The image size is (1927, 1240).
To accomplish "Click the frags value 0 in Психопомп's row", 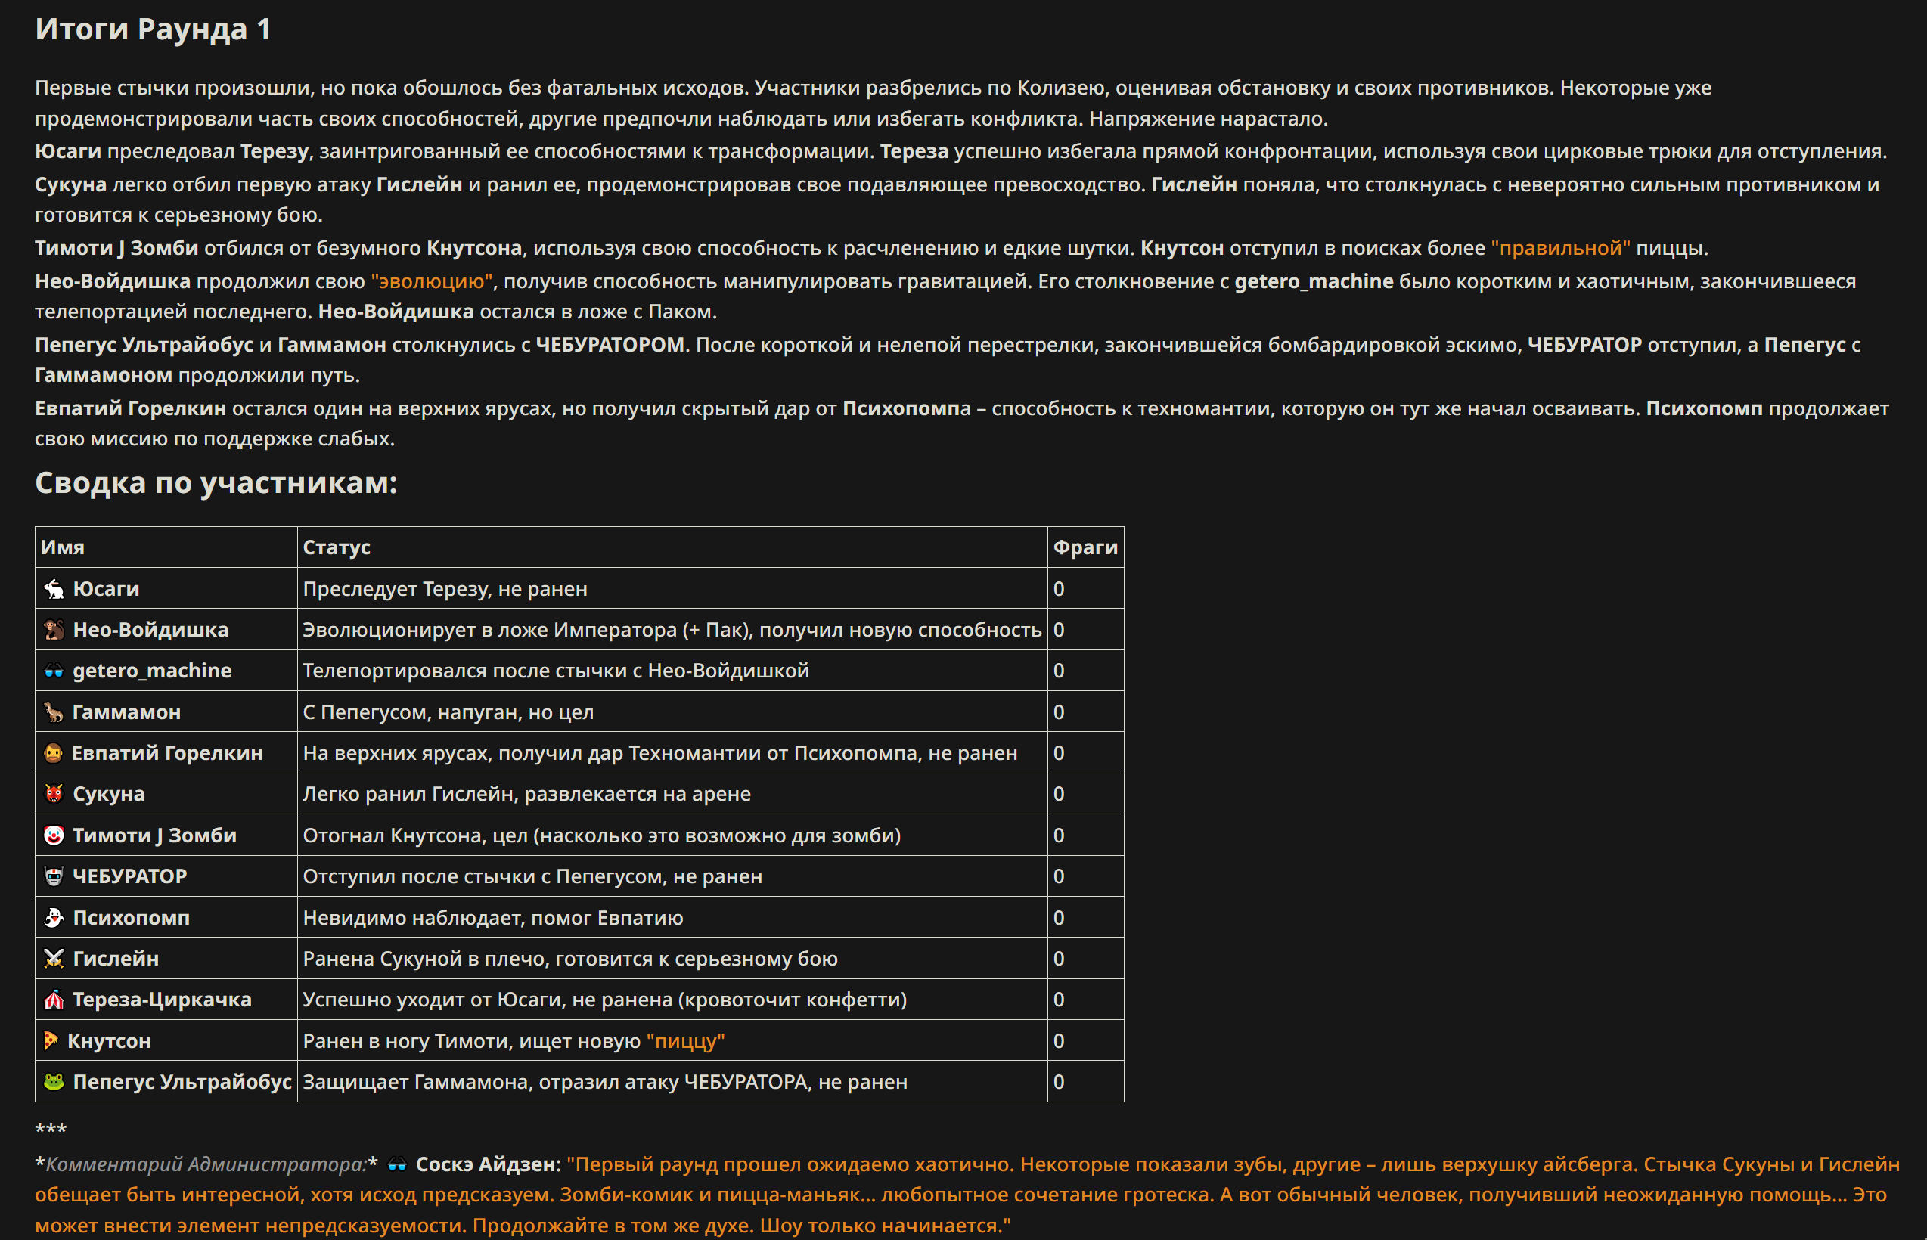I will tap(1059, 918).
